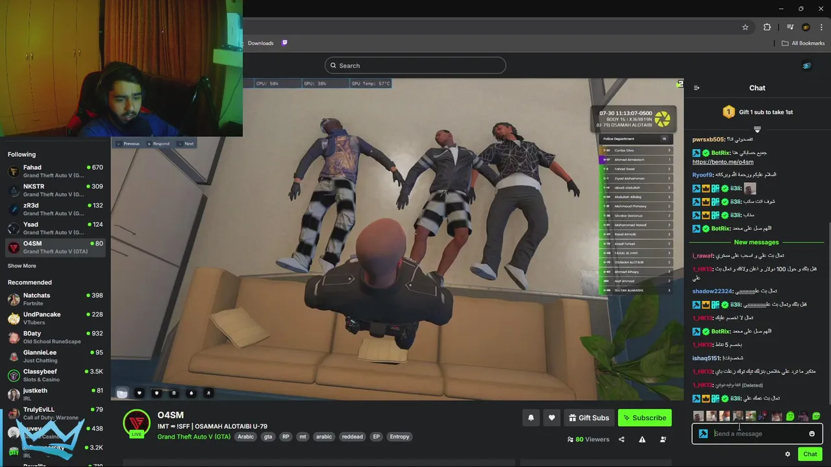
Task: Select the RP tag
Action: point(286,437)
